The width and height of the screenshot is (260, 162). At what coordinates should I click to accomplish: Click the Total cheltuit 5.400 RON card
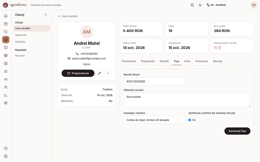[x=142, y=29]
